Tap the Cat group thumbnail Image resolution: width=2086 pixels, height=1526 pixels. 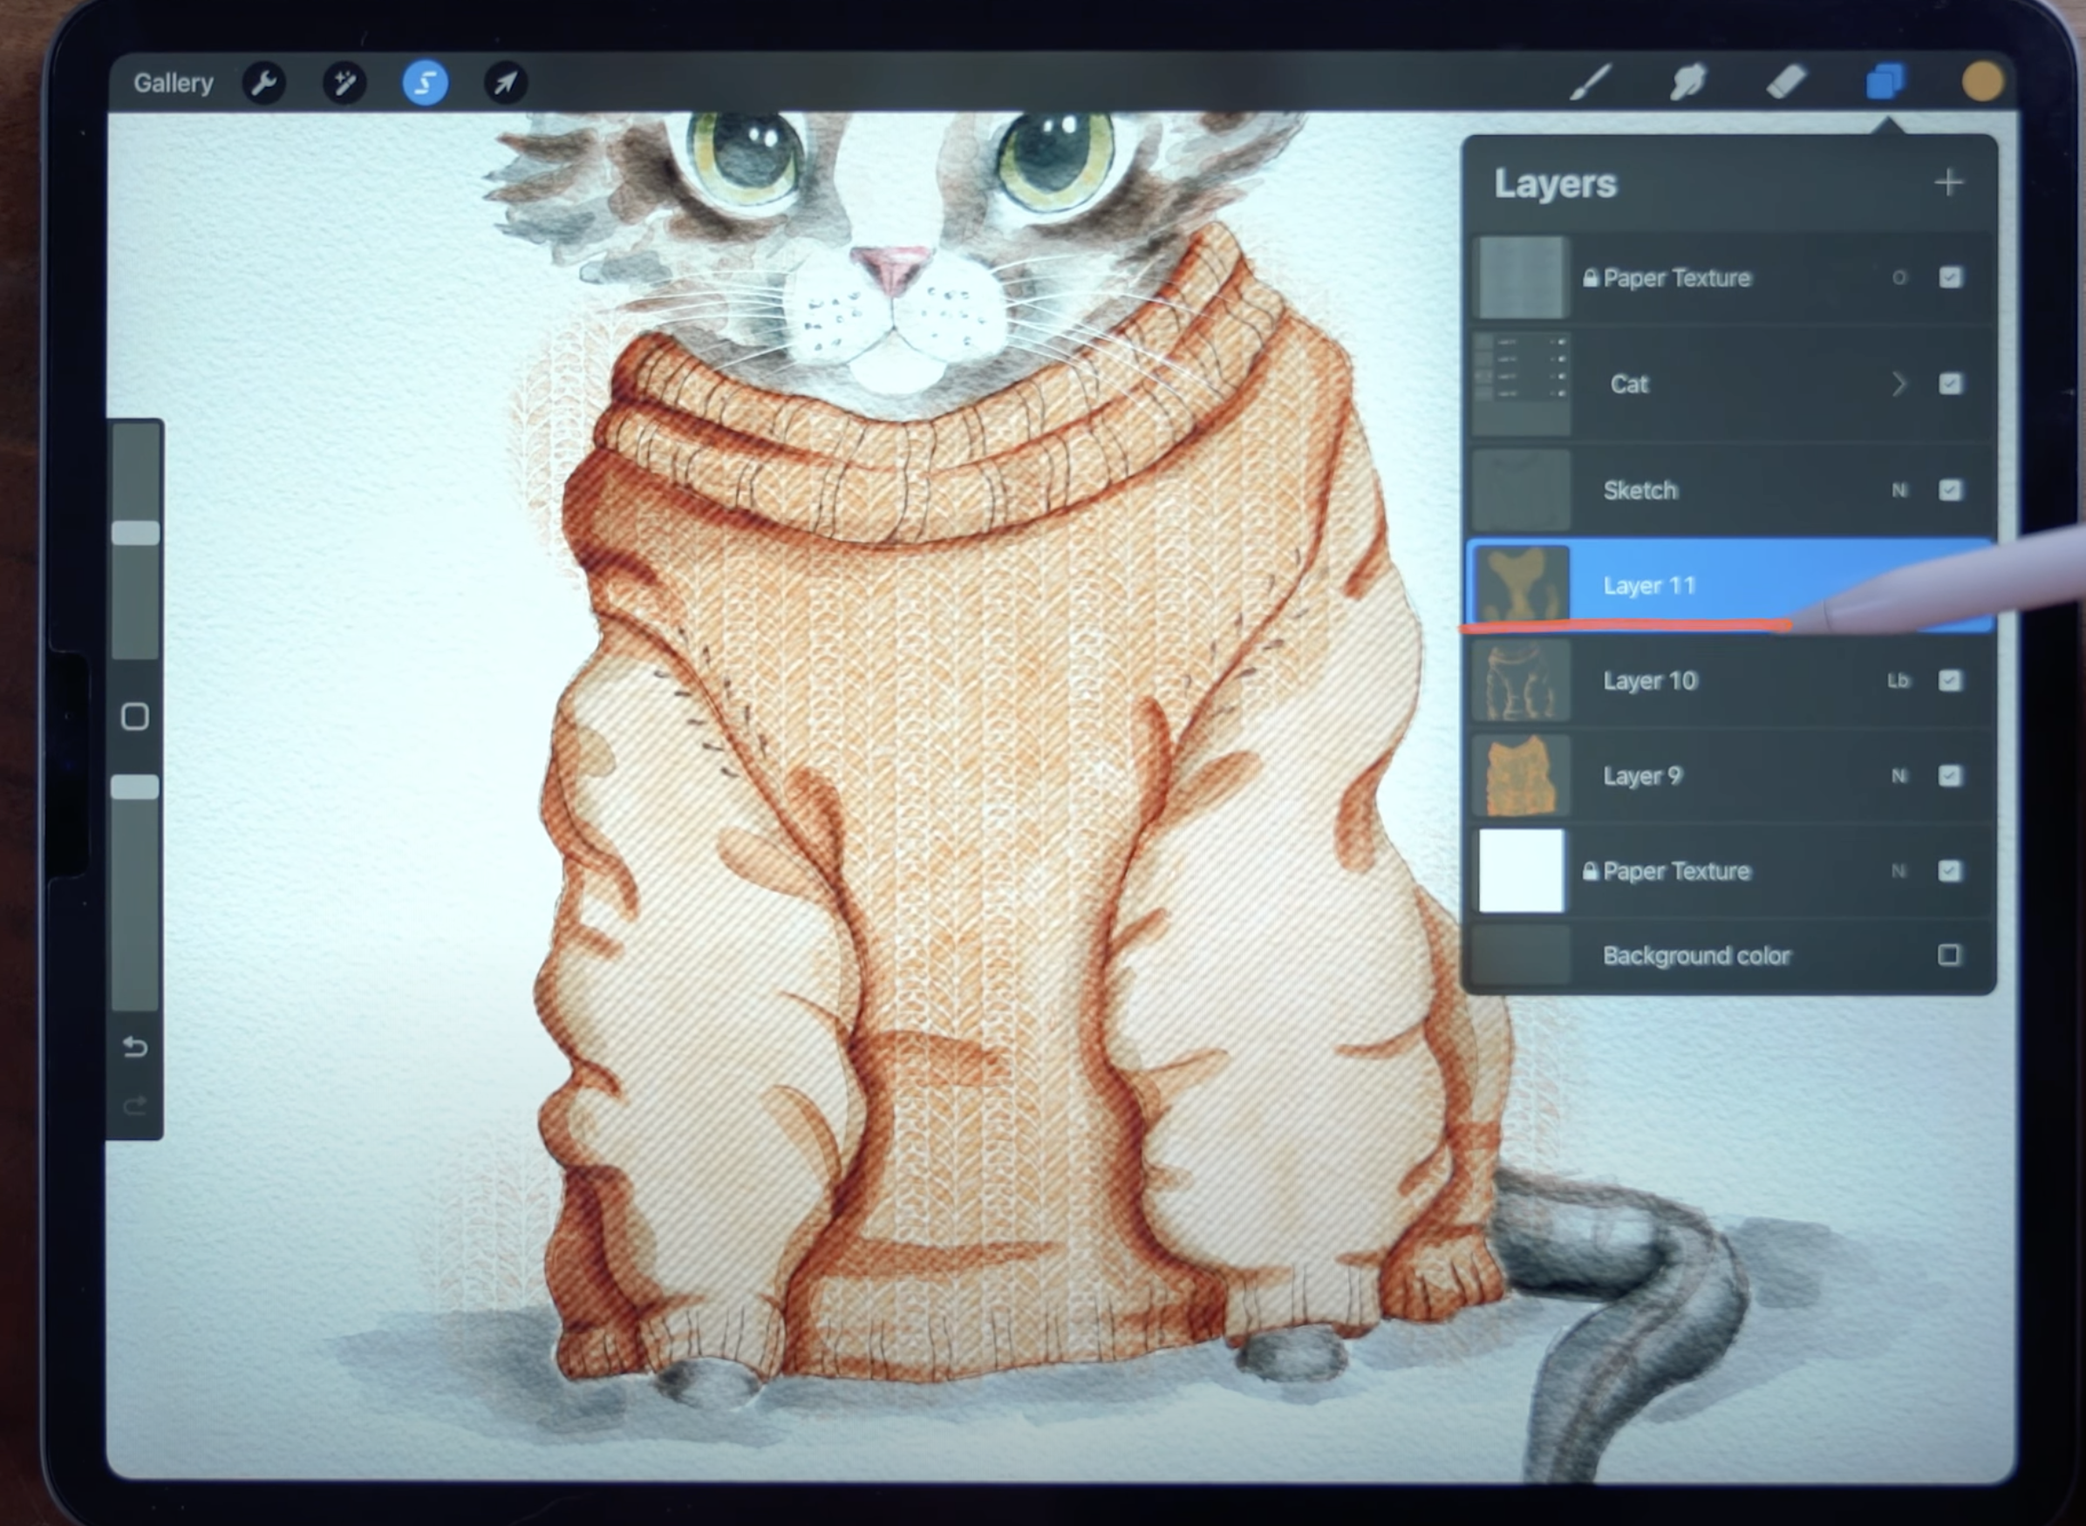pos(1521,384)
